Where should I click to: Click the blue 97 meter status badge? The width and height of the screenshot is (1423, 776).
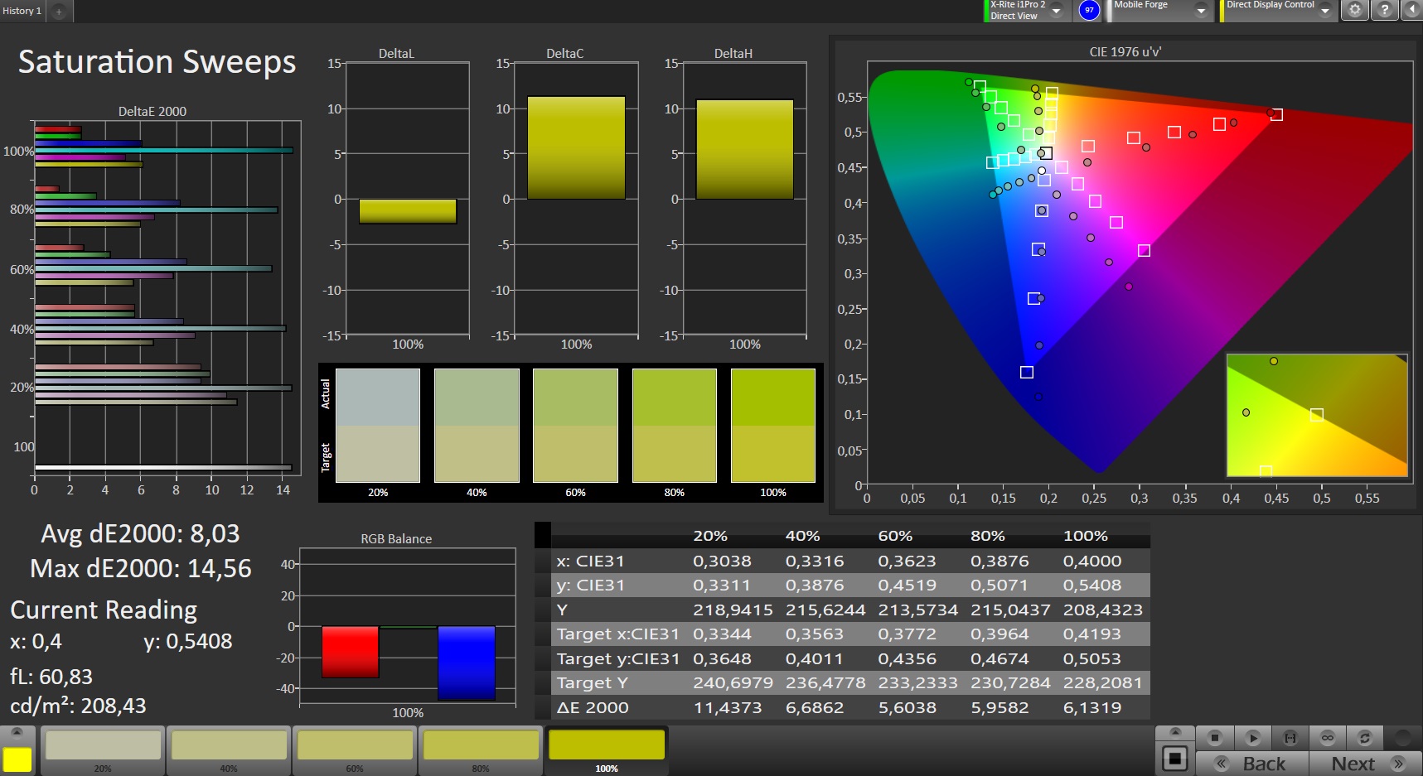1089,10
